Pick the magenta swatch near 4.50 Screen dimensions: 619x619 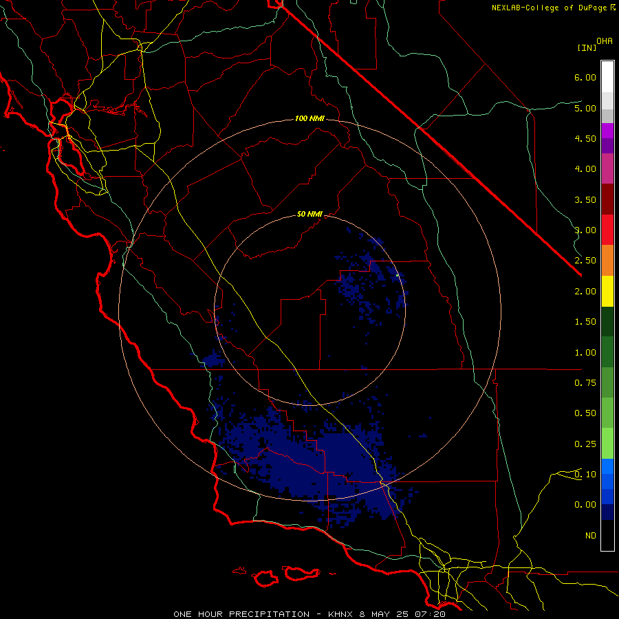[x=607, y=131]
